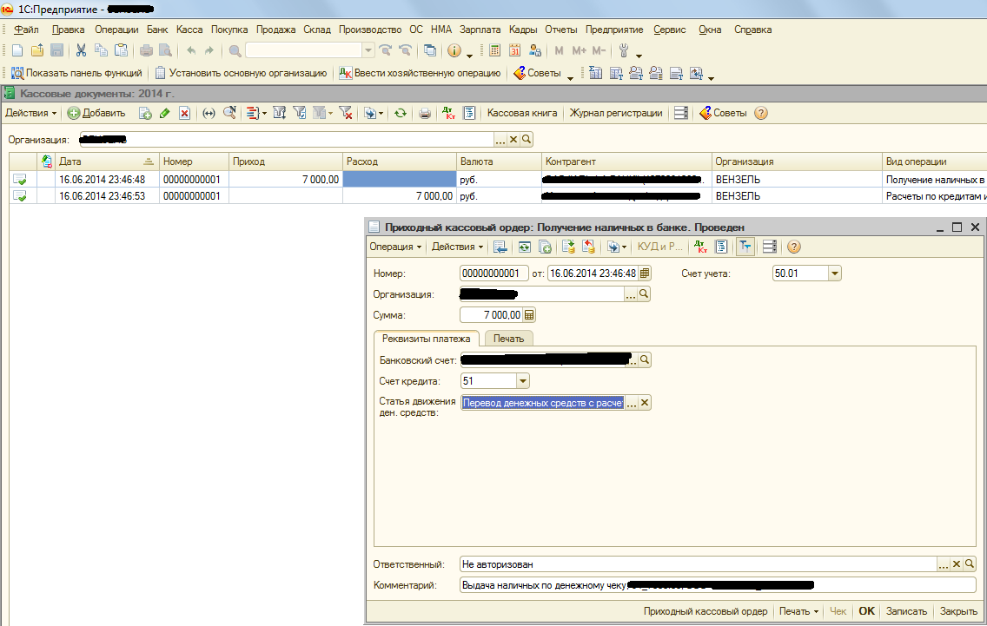Click the green Добавить (add) icon
The width and height of the screenshot is (987, 626).
click(74, 113)
